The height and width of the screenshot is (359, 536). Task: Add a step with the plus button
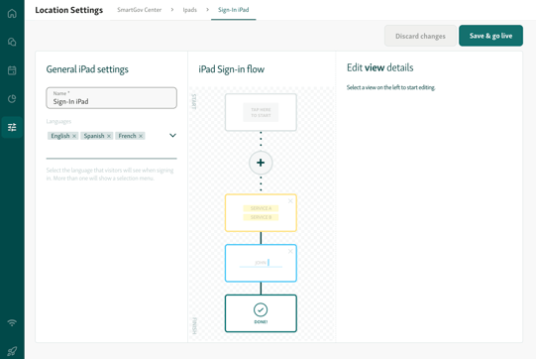(x=261, y=163)
